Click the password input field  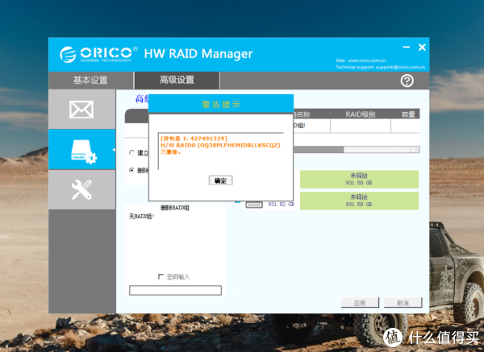pos(175,290)
